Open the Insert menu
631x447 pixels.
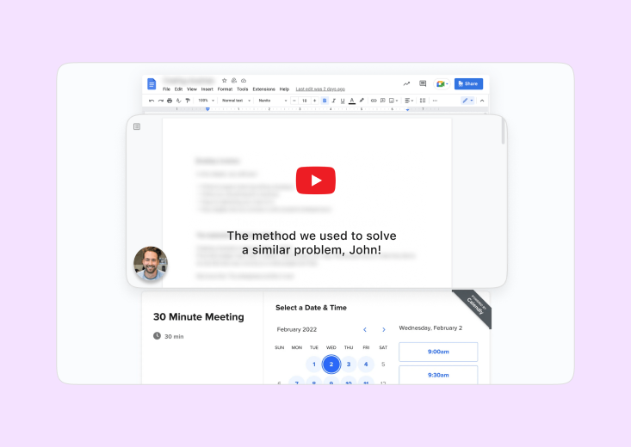(207, 89)
